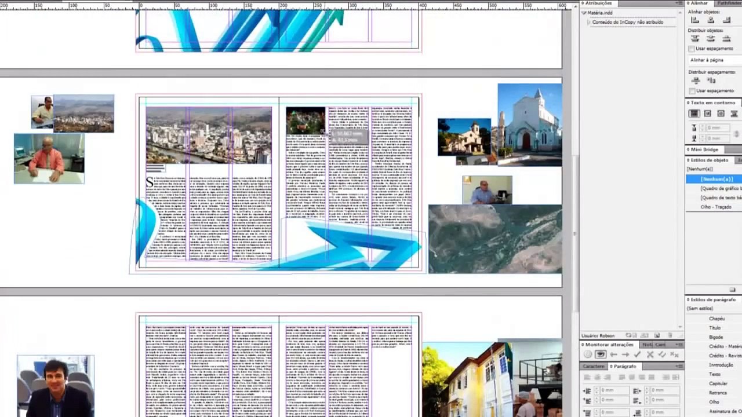Check second Usar espaçamento checkbox under Distribuir espaçamento

pos(692,91)
